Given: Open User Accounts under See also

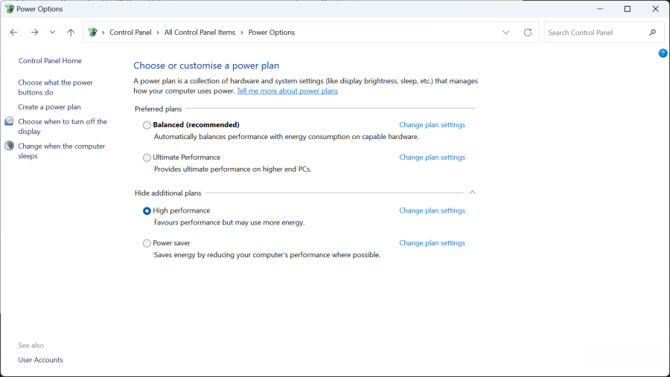Looking at the screenshot, I should tap(40, 360).
